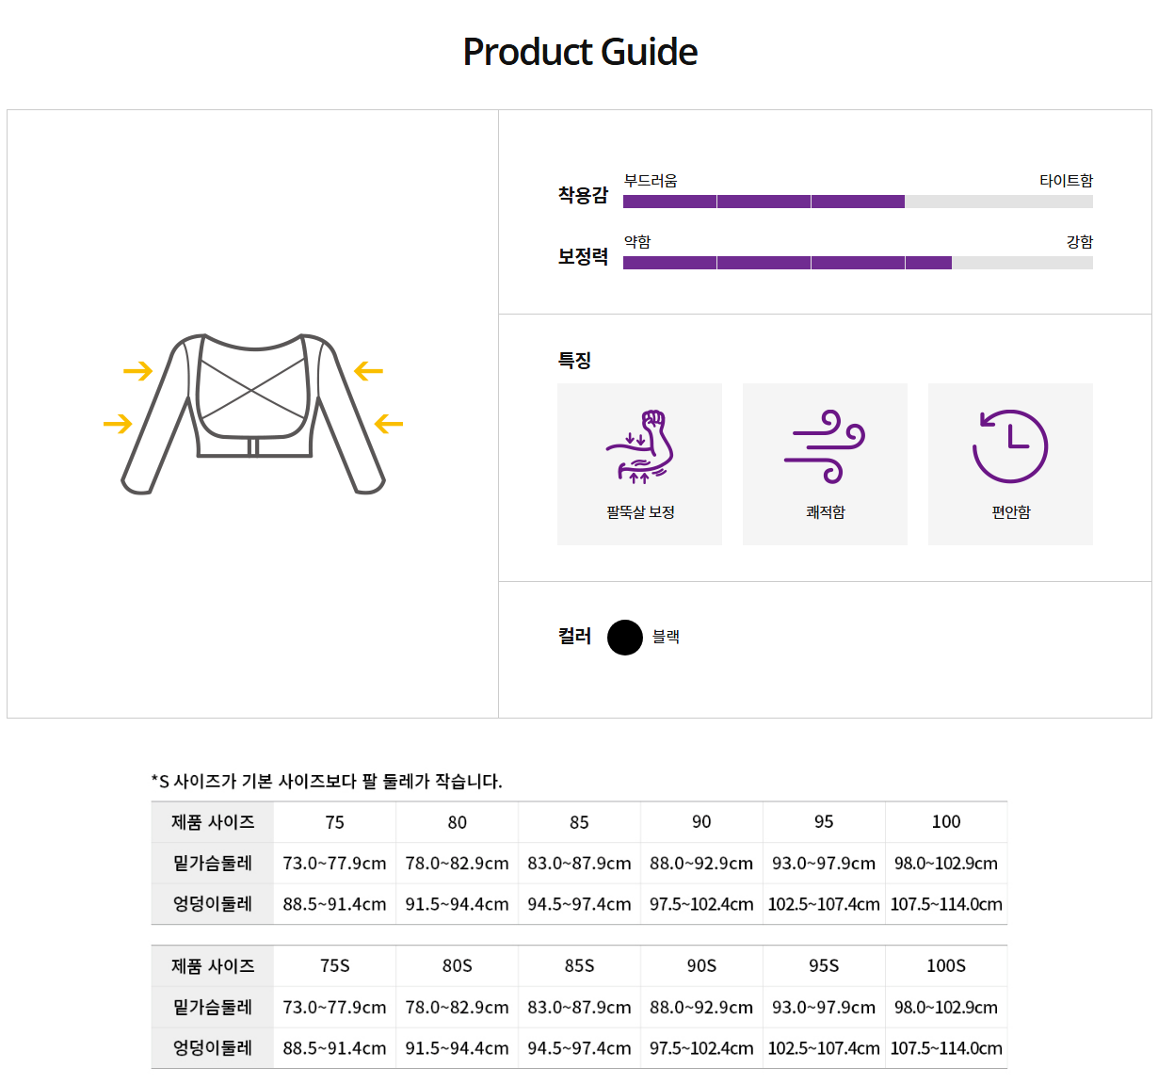Click the 보정력 purple rating bar
Screen dimensions: 1158x1084
(787, 263)
